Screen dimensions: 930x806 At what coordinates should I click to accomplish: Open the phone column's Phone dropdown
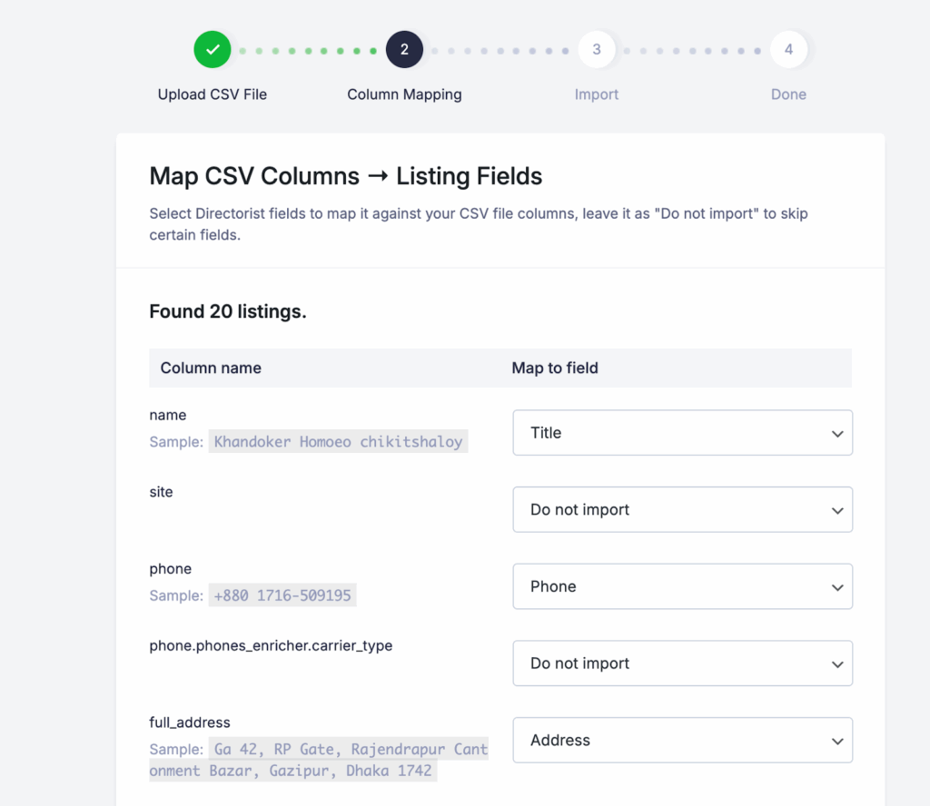tap(682, 586)
